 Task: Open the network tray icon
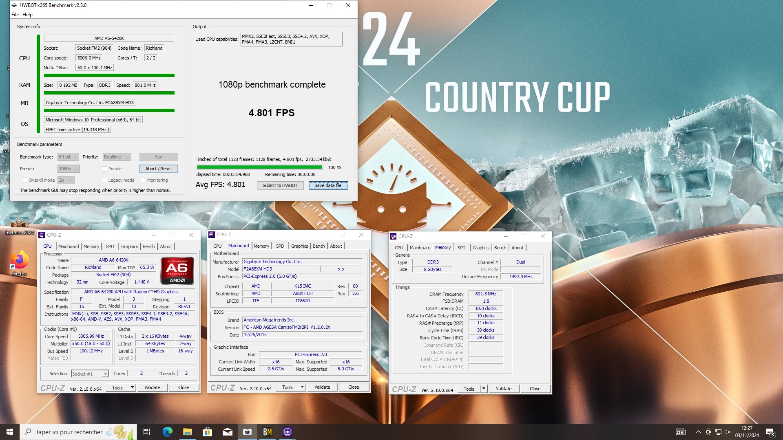(x=718, y=432)
